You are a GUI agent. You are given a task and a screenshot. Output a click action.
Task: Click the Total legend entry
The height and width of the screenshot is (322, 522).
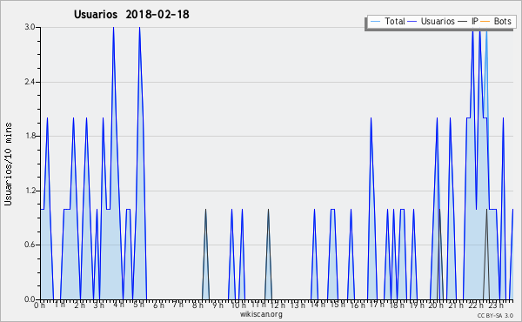(387, 21)
